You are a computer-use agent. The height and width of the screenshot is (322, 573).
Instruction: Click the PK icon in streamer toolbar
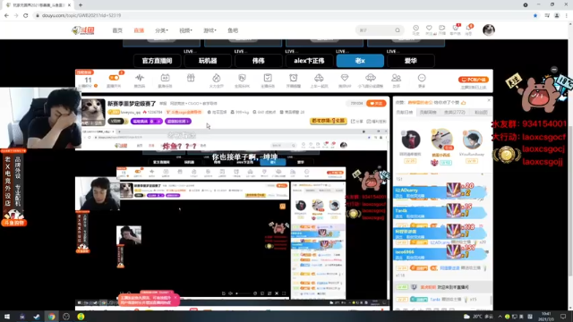242,78
